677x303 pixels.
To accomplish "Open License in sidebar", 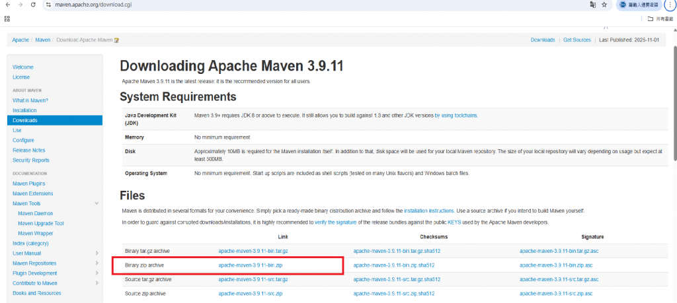I will [21, 77].
